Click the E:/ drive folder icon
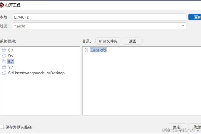 pos(4,61)
